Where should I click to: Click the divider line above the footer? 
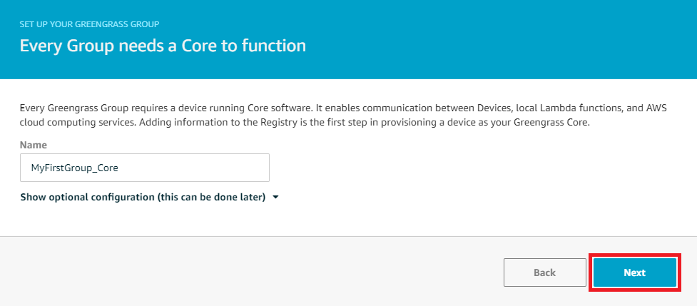[348, 236]
